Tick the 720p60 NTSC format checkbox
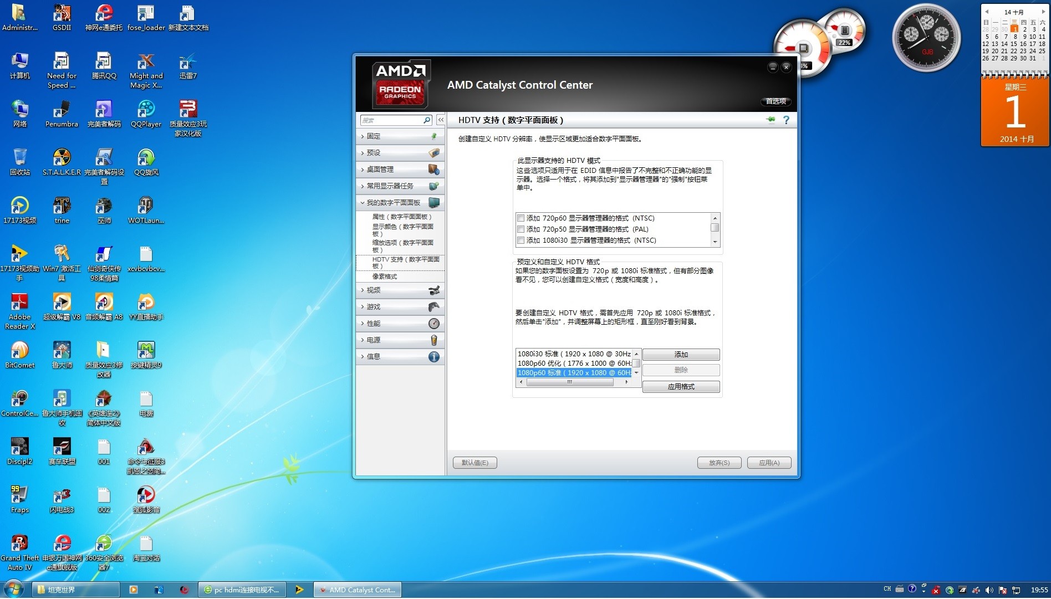 521,218
